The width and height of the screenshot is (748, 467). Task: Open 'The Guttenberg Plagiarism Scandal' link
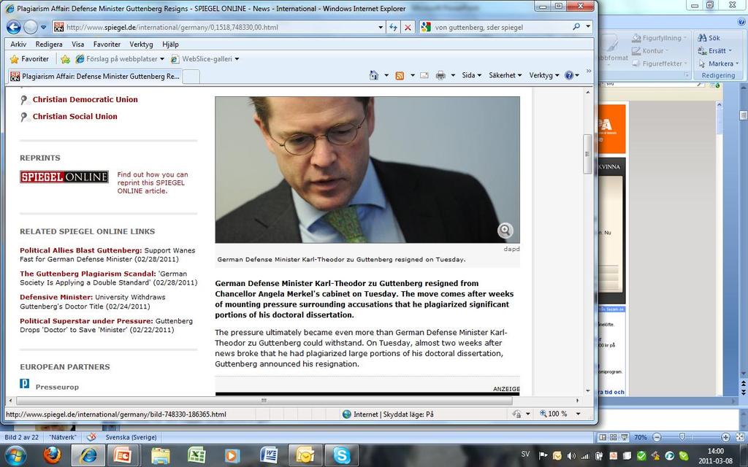click(88, 274)
